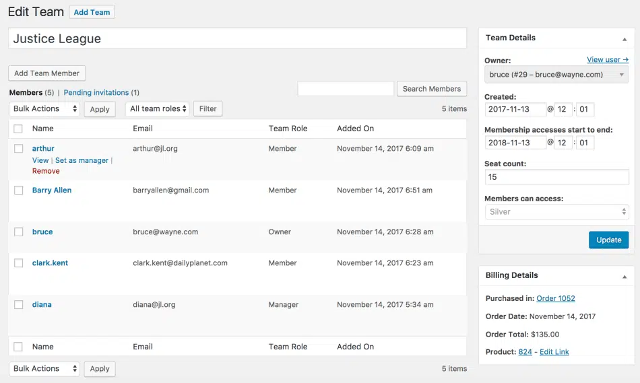This screenshot has height=383, width=640.
Task: Click Set as manager for arthur
Action: point(82,160)
